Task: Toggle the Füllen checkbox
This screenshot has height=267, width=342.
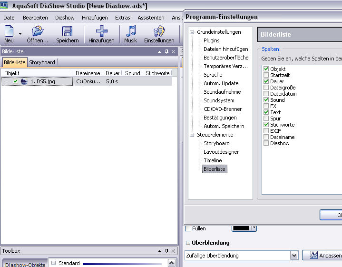Action: click(188, 228)
